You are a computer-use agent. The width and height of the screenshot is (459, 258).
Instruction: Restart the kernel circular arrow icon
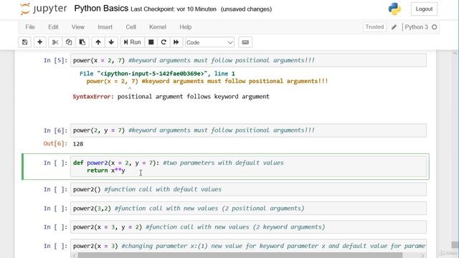164,42
